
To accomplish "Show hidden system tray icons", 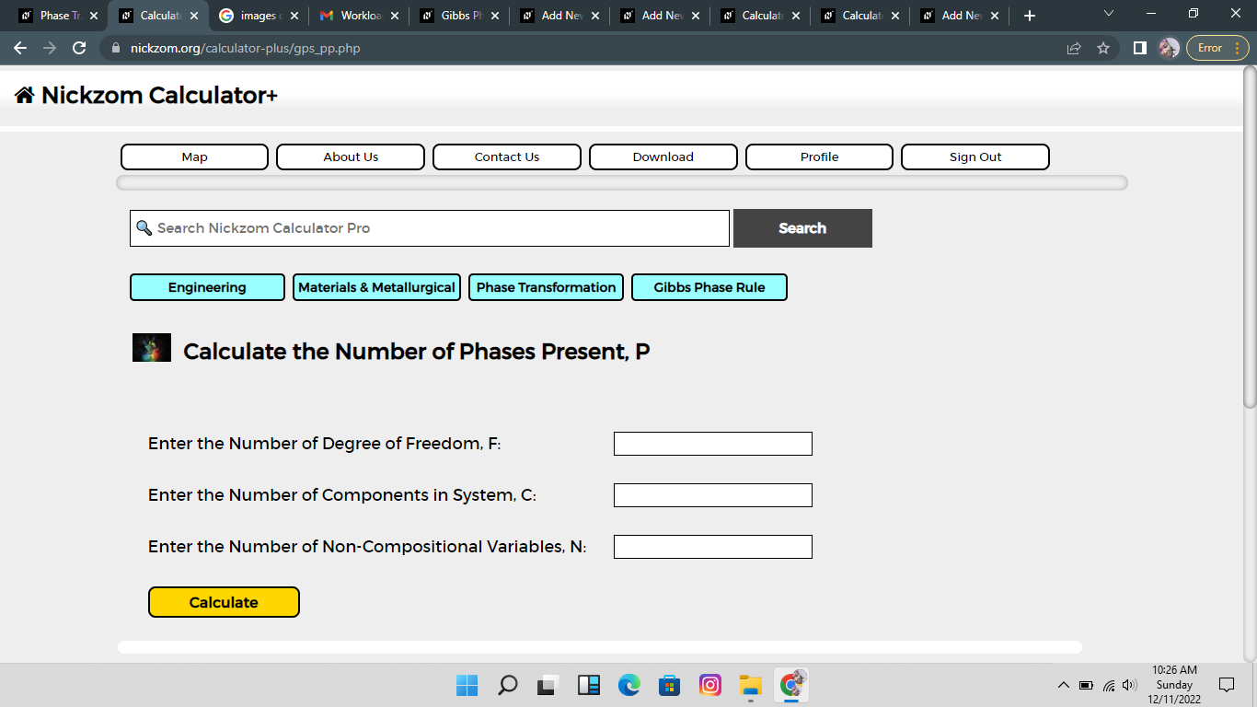I will pyautogui.click(x=1064, y=685).
